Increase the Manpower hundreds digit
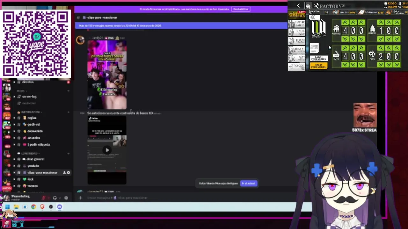Viewport: 408px width, 229px height. 345,22
